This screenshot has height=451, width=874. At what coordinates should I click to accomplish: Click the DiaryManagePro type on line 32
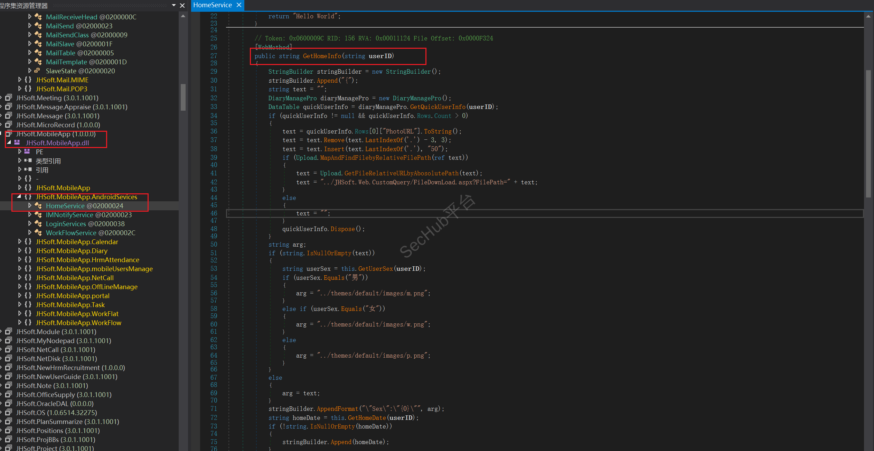tap(292, 98)
